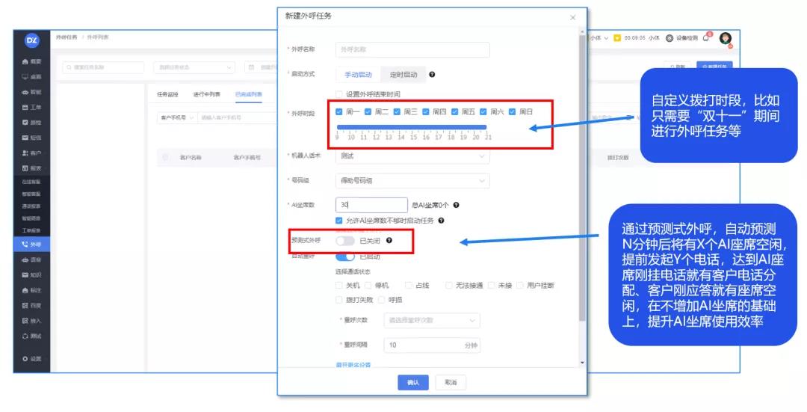Open the 客户 customers sidebar icon
807x412 pixels.
pyautogui.click(x=32, y=153)
